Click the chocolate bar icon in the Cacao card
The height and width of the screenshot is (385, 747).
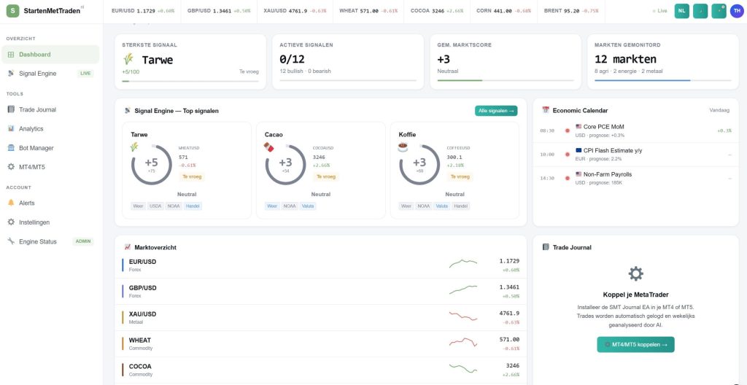pyautogui.click(x=268, y=147)
